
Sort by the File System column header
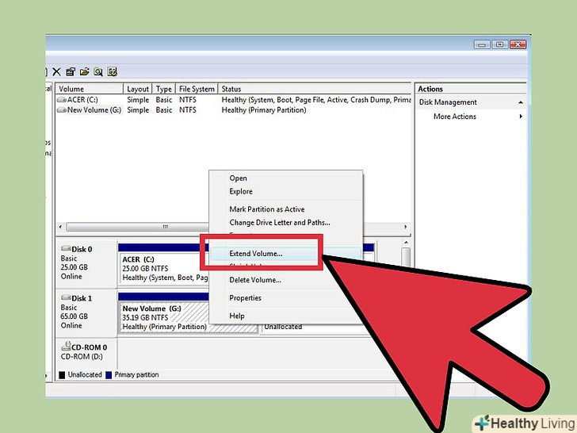[197, 89]
